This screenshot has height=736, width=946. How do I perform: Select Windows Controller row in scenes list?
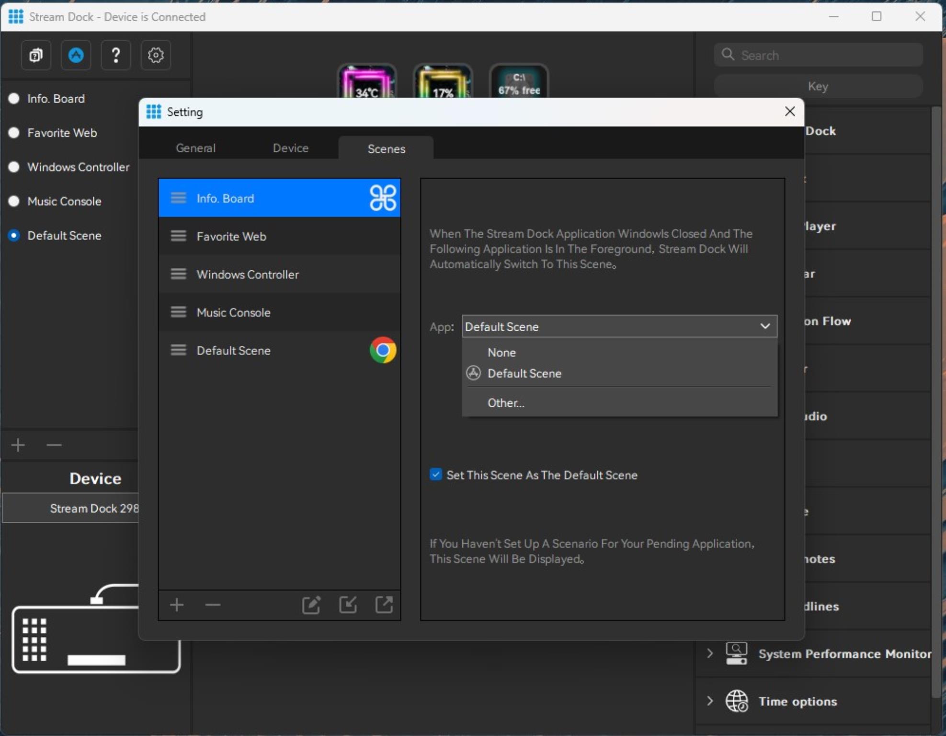point(279,274)
